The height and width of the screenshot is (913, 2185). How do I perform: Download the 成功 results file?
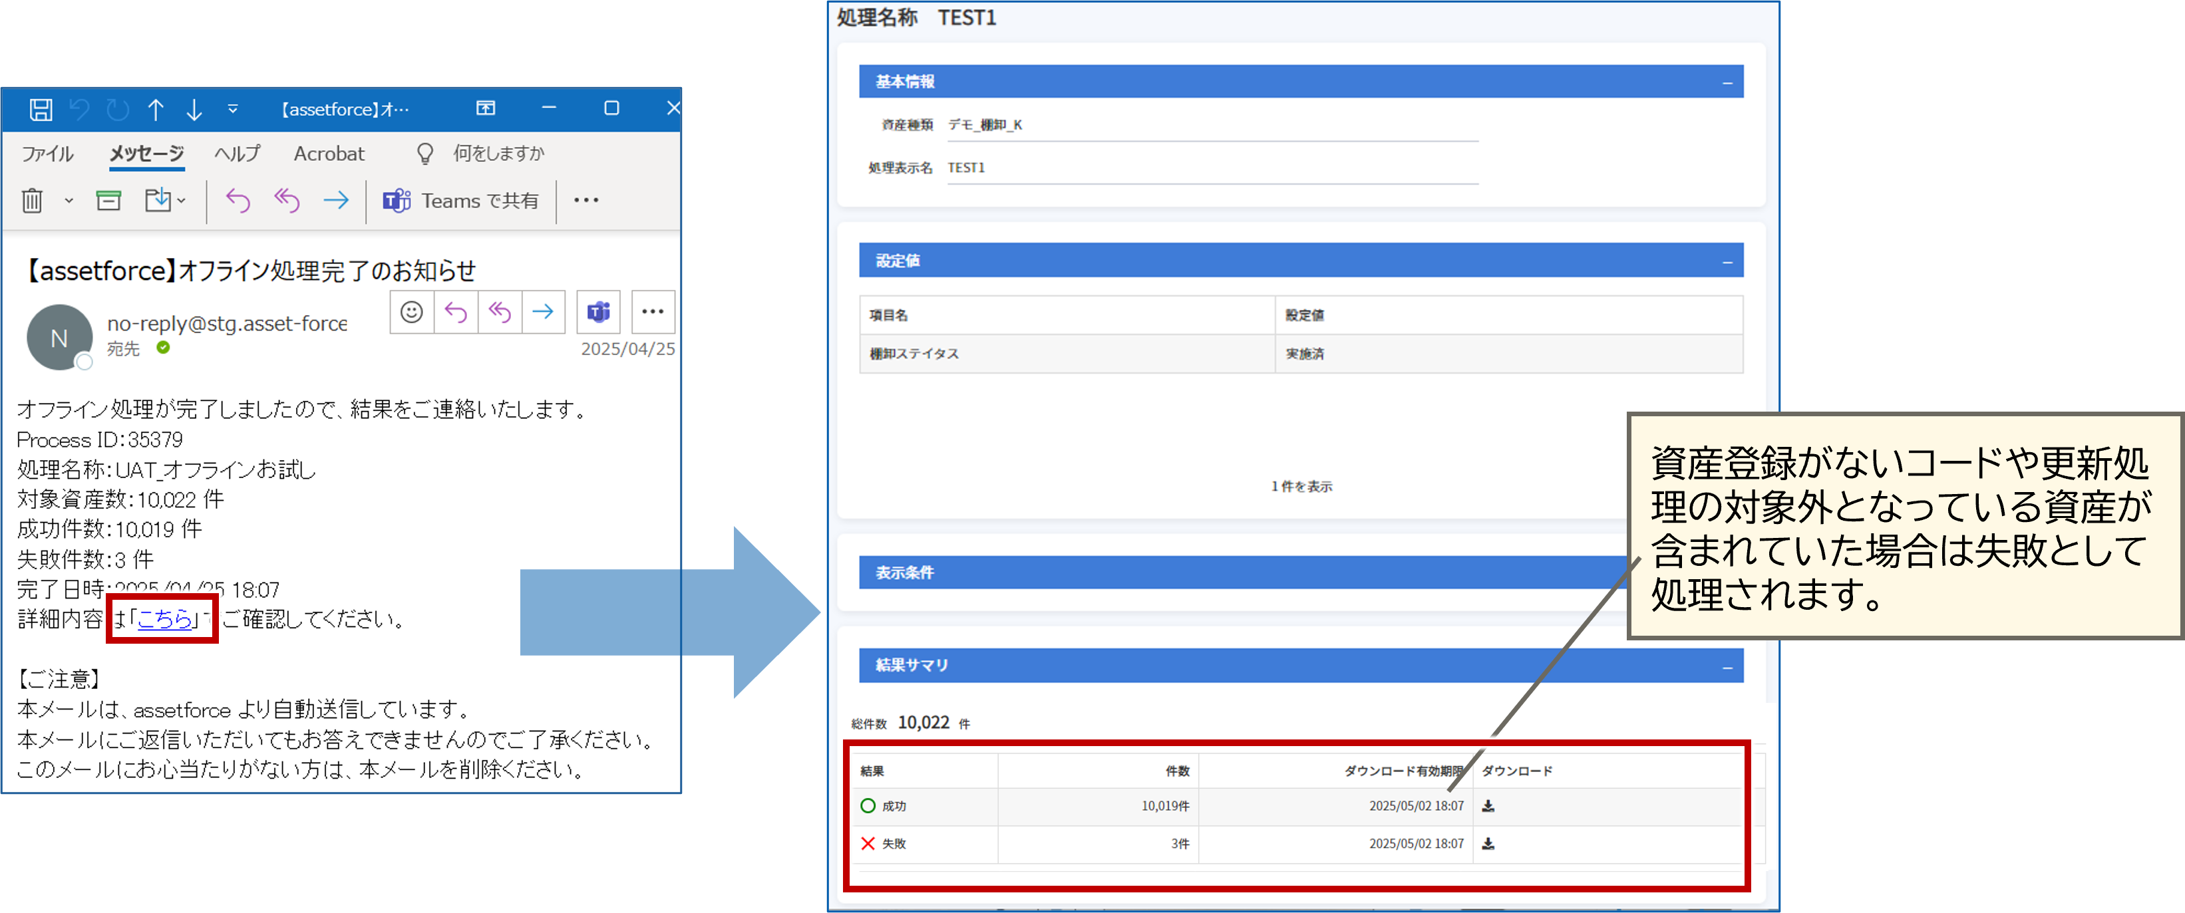tap(1488, 806)
